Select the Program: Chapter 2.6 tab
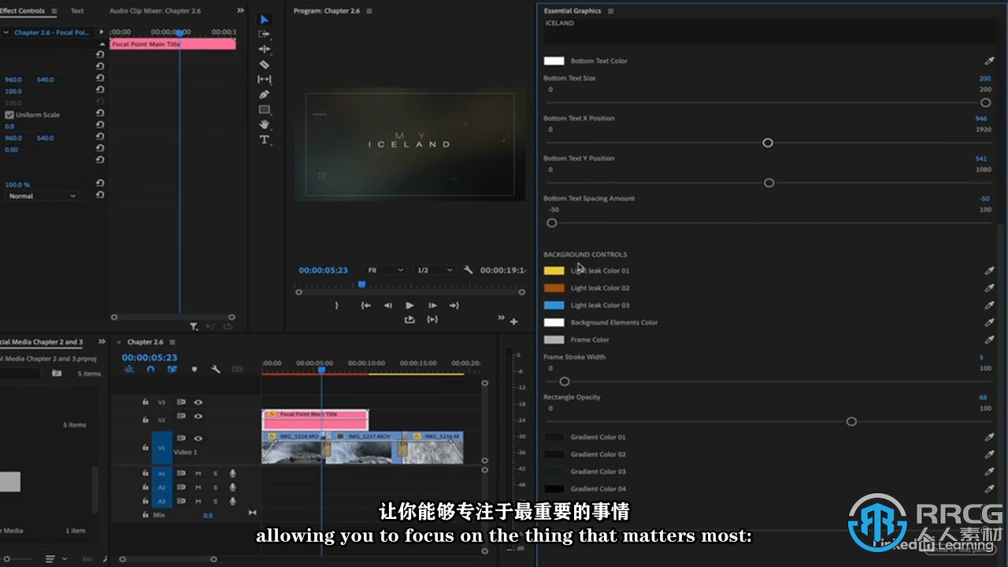Viewport: 1008px width, 567px height. click(x=325, y=11)
